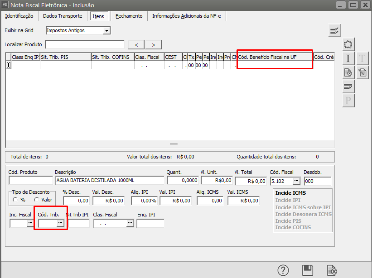The height and width of the screenshot is (278, 372).
Task: Click the '>' next product button
Action: (154, 44)
